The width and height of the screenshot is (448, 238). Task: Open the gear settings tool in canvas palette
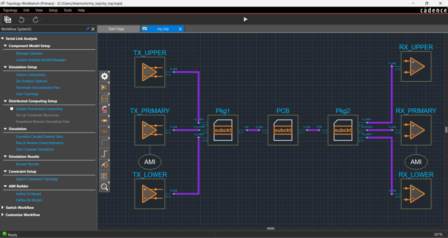click(104, 76)
